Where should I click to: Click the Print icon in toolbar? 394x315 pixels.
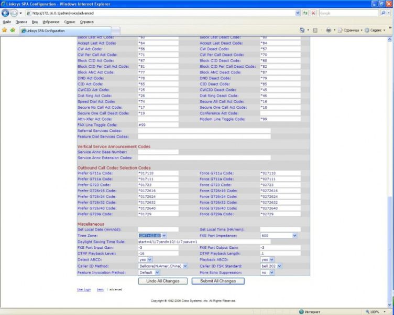[x=329, y=30]
